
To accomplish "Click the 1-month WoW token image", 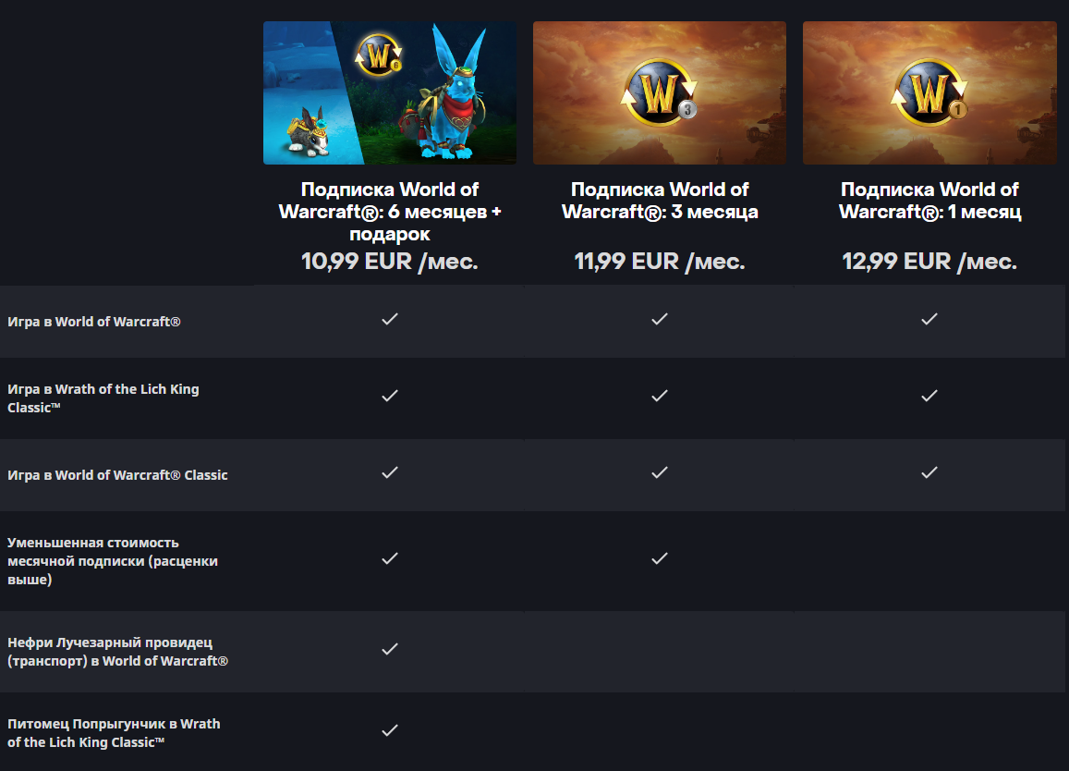I will point(929,92).
